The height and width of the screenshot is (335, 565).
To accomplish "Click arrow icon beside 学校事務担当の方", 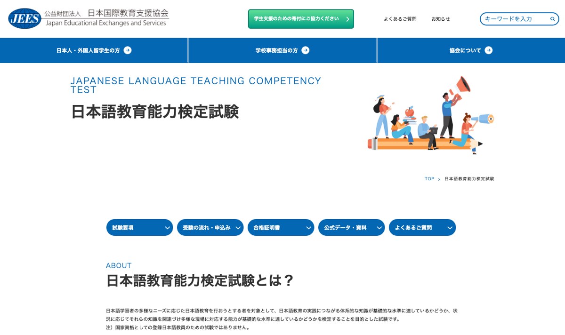I will click(306, 50).
